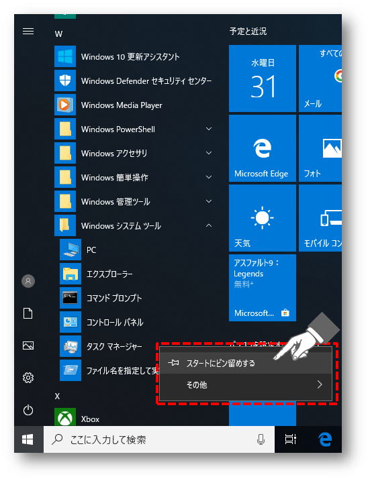Launch Edge from the taskbar

pos(325,439)
